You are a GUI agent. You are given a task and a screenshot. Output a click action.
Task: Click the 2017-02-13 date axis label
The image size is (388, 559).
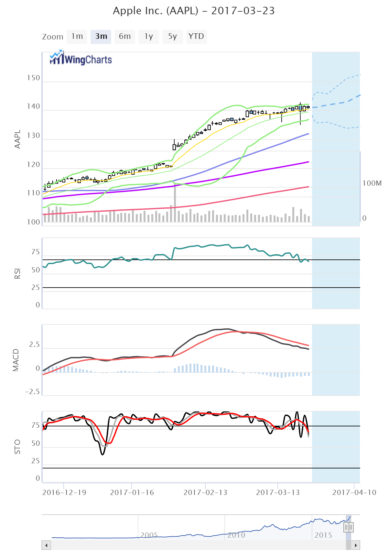[205, 492]
